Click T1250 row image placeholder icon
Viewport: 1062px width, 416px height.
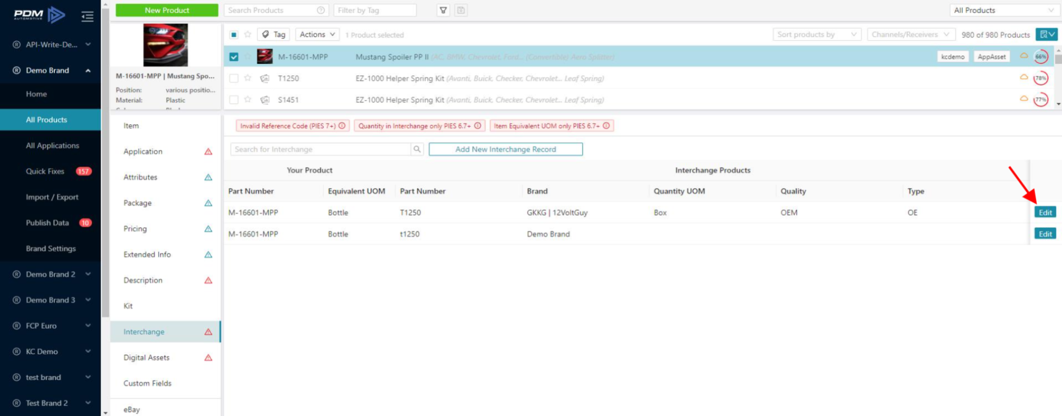point(265,78)
